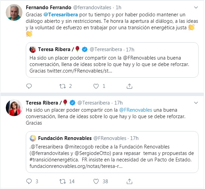Click Teresa Ribera's verified badge

coord(73,103)
